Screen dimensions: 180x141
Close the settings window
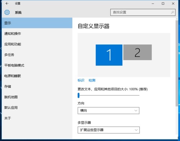click(173, 4)
